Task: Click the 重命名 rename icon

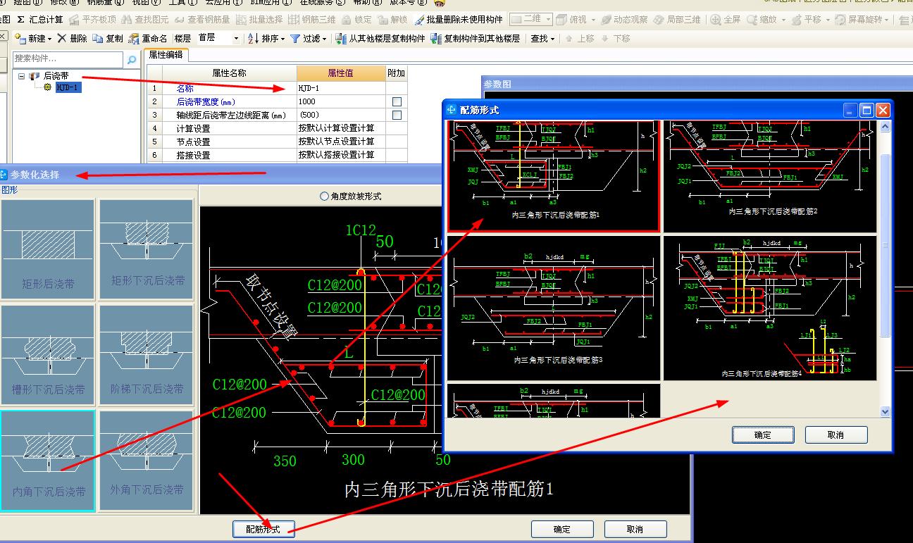Action: coord(134,39)
